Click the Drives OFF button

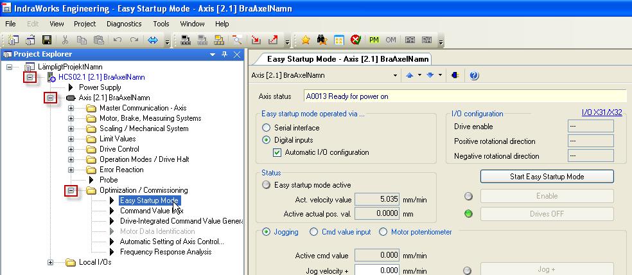pos(547,214)
